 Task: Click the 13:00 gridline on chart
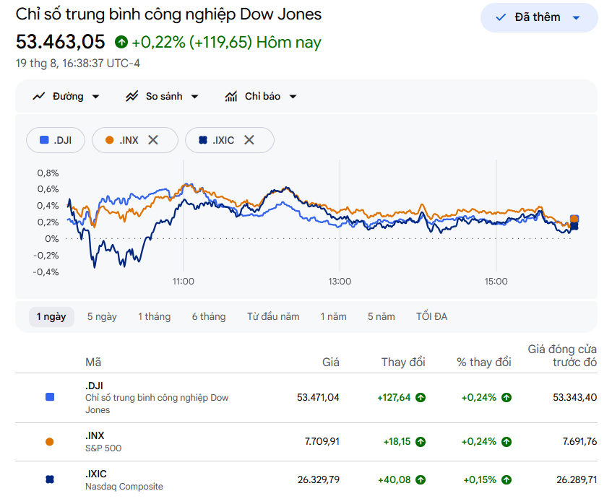(x=340, y=215)
